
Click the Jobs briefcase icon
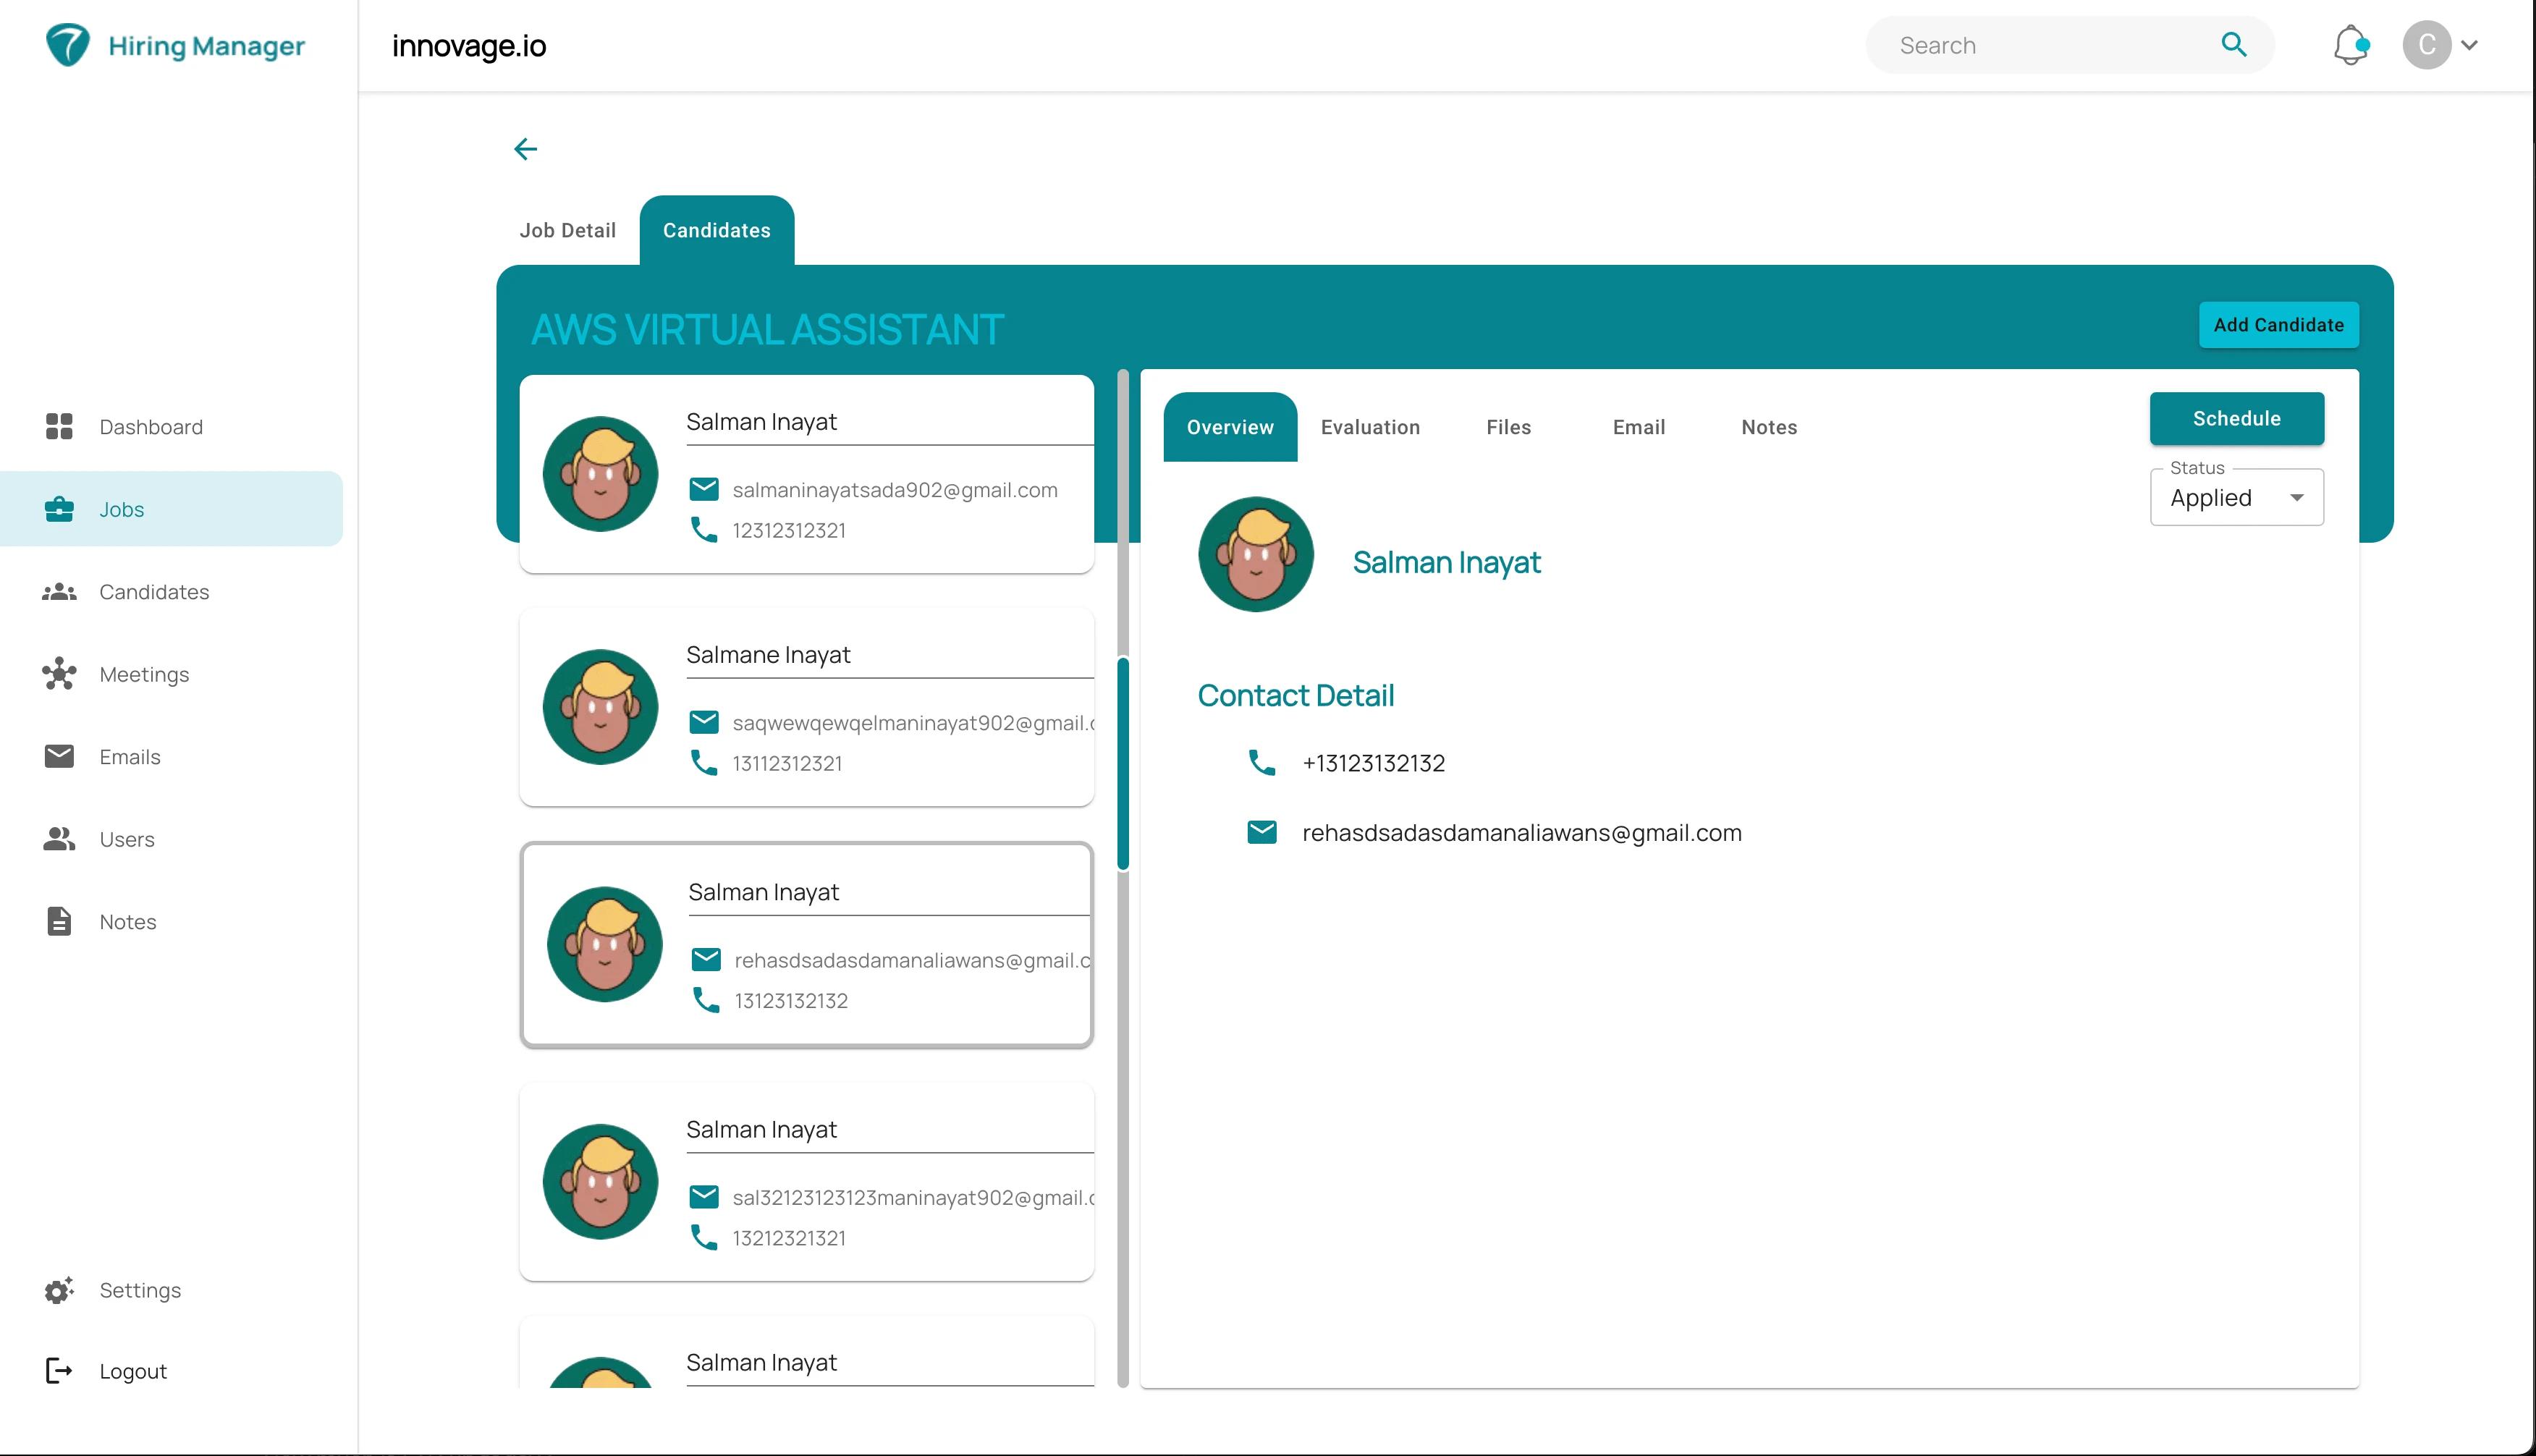(59, 509)
